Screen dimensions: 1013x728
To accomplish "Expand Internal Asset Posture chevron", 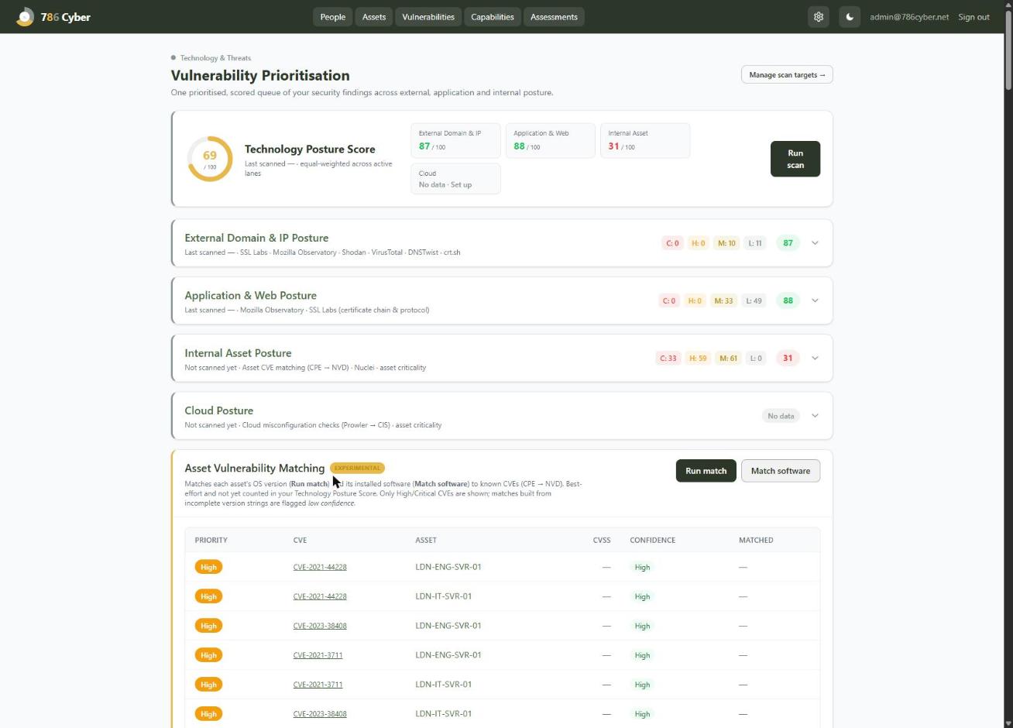I will click(x=815, y=358).
